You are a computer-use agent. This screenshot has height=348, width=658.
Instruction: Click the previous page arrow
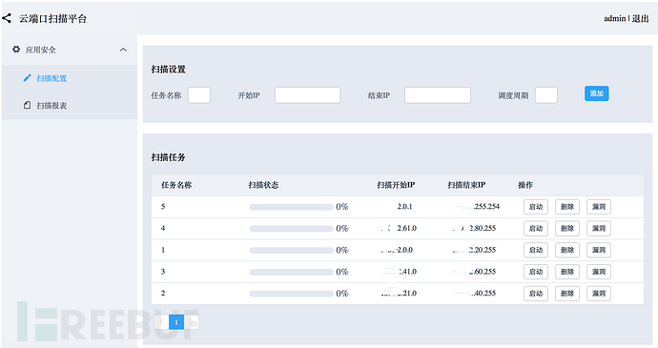pyautogui.click(x=161, y=322)
